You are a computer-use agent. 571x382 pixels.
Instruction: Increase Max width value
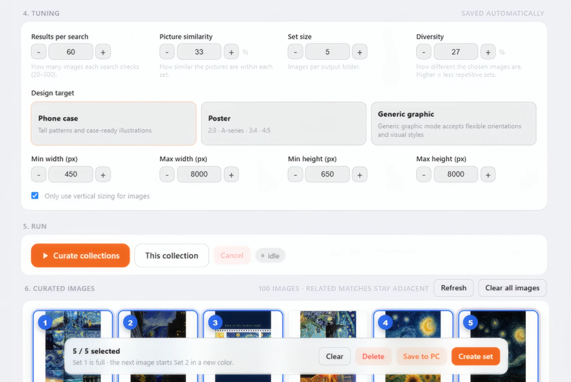tap(231, 175)
